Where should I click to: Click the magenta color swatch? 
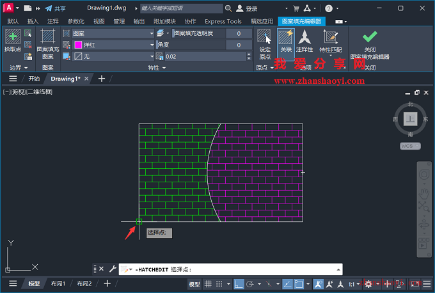78,45
